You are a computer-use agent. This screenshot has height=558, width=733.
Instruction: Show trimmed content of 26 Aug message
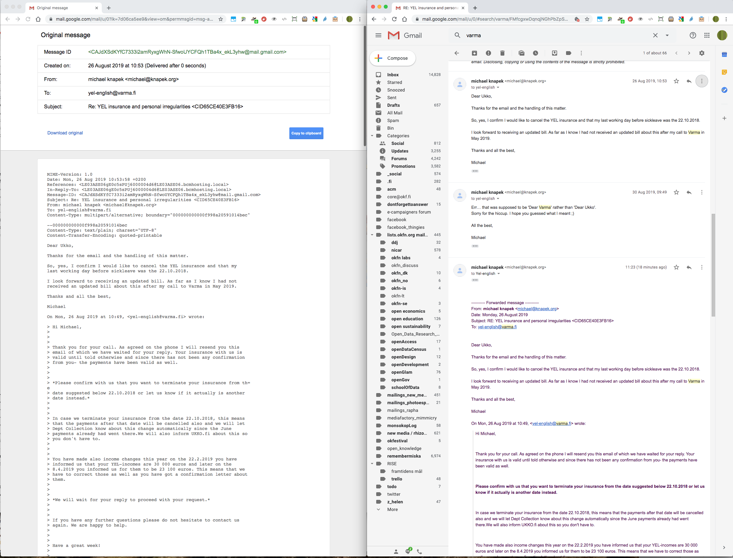click(x=475, y=171)
